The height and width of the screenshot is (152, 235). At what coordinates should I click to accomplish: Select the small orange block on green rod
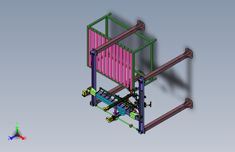click(131, 126)
